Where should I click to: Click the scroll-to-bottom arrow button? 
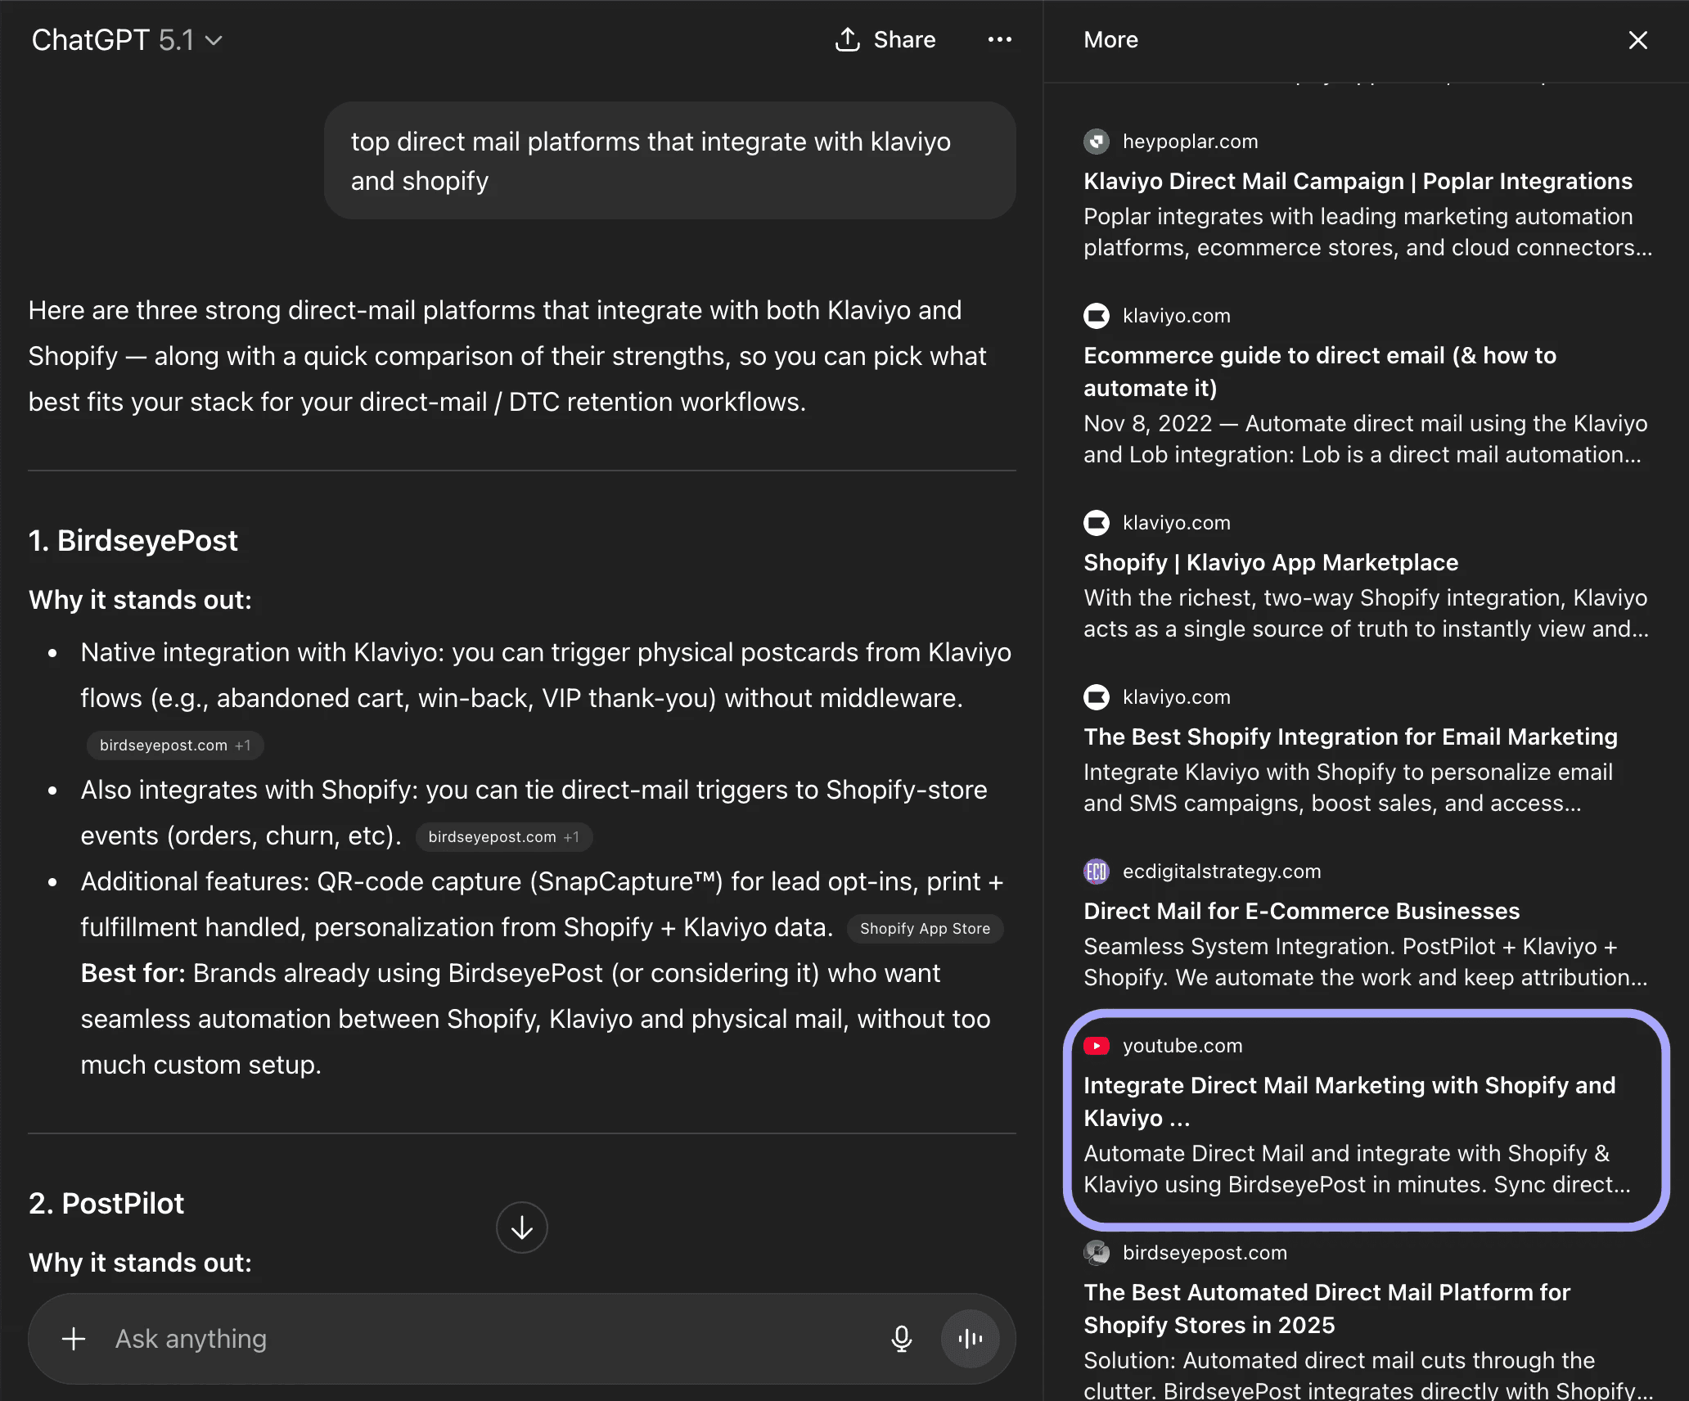pyautogui.click(x=521, y=1227)
